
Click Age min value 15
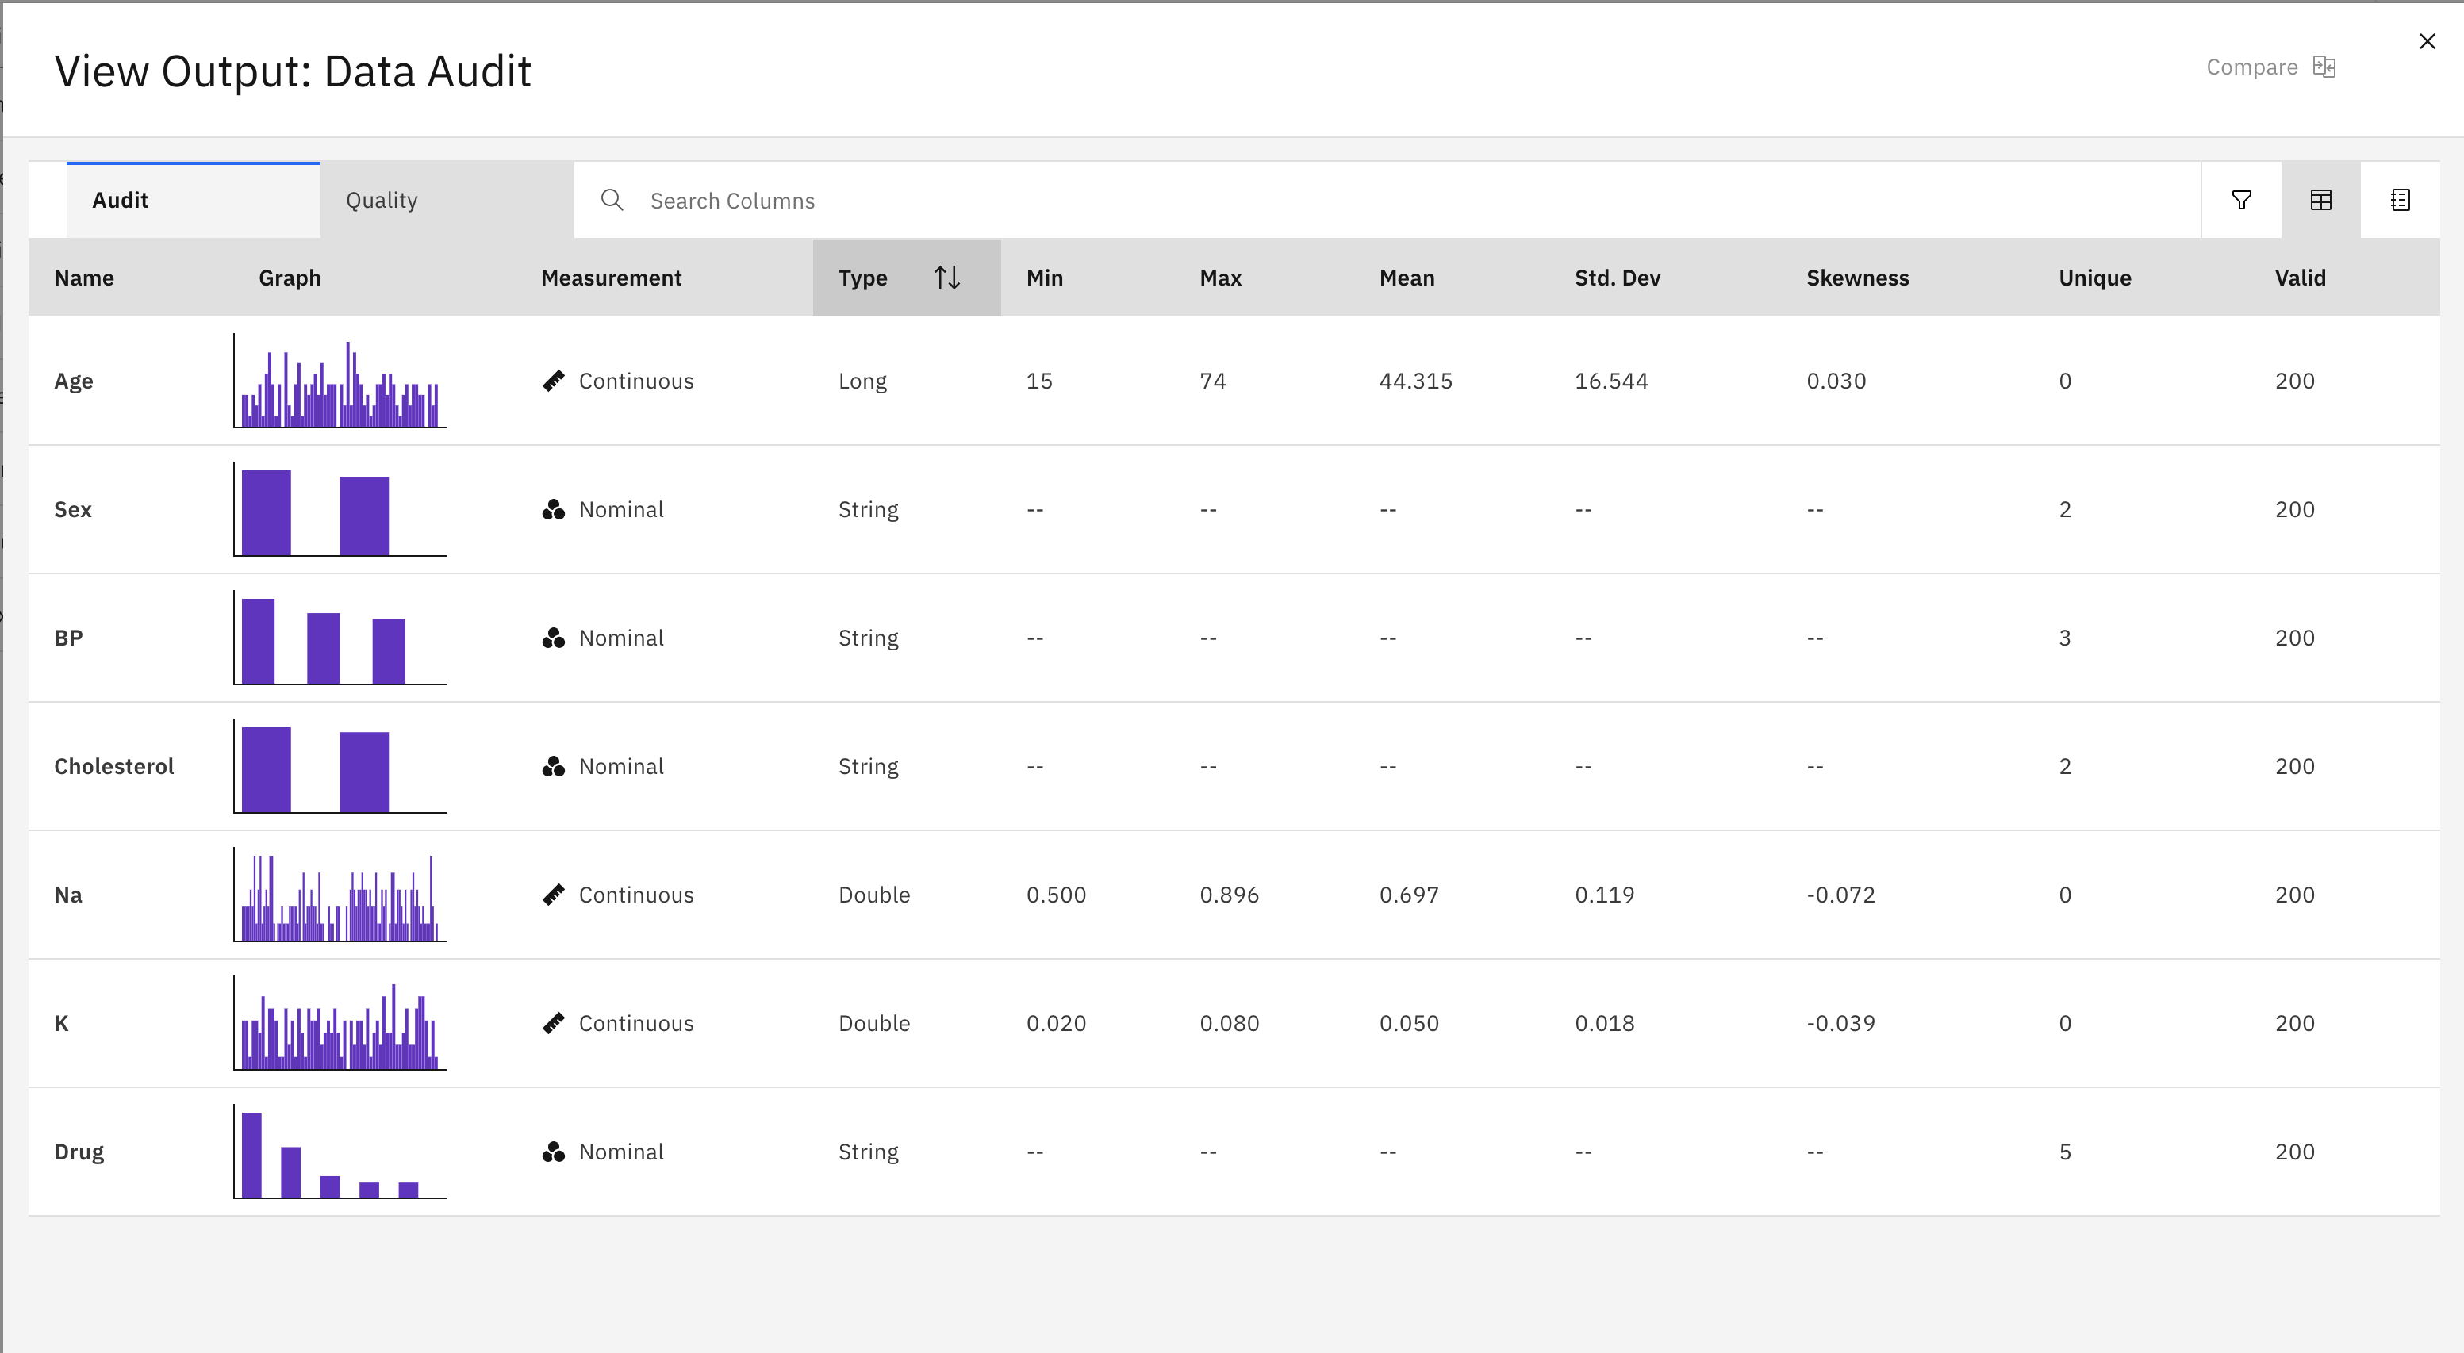[x=1040, y=381]
